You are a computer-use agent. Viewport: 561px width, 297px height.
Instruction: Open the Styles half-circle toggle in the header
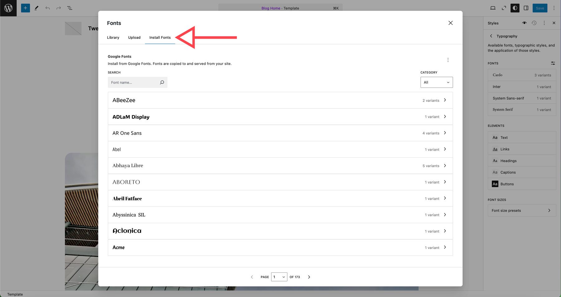515,8
